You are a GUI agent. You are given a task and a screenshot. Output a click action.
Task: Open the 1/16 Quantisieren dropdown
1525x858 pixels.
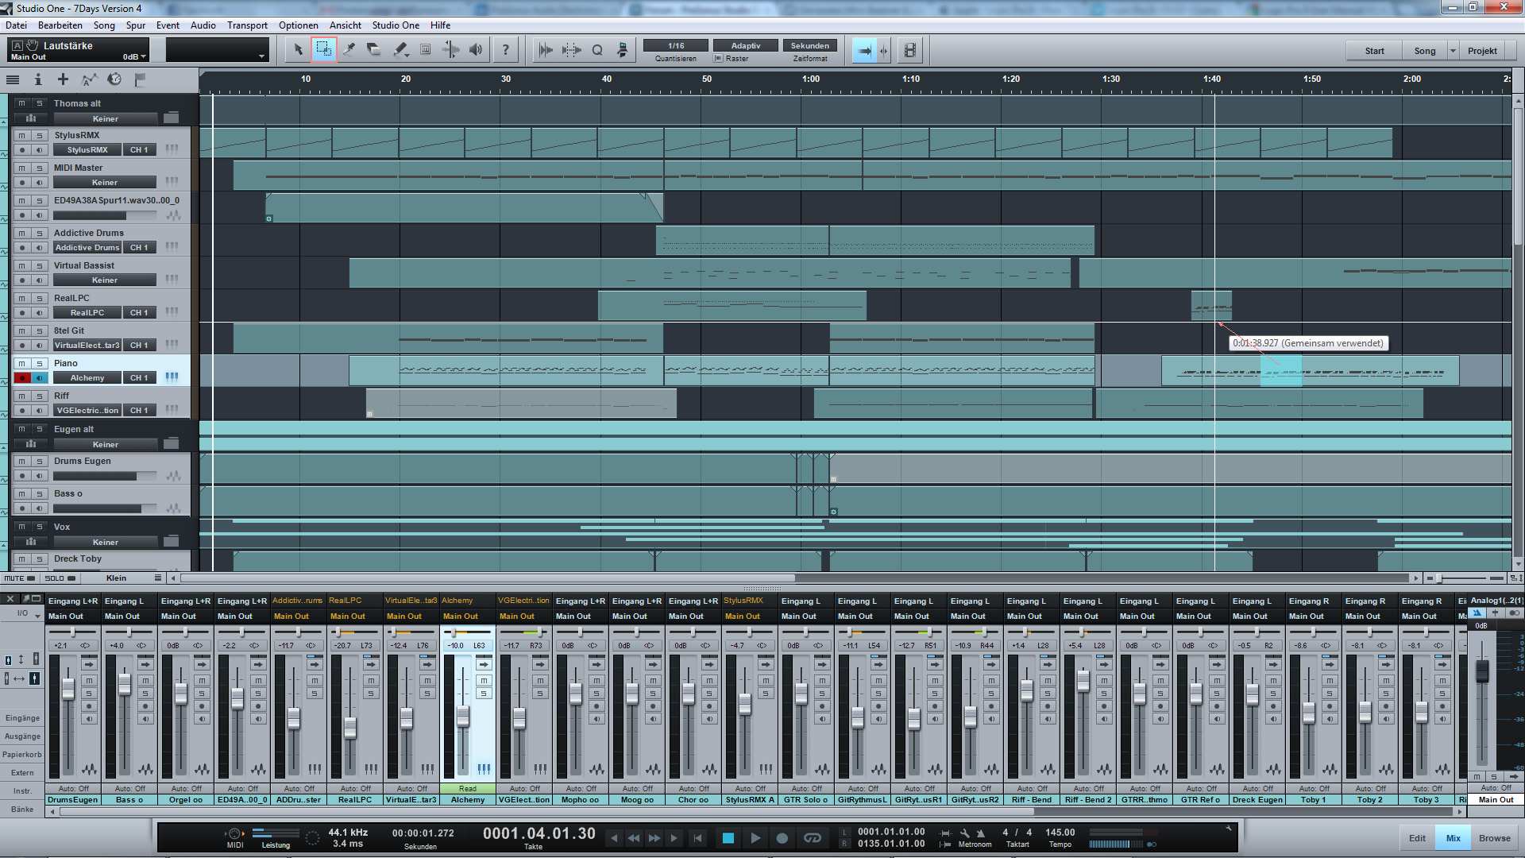click(x=676, y=45)
